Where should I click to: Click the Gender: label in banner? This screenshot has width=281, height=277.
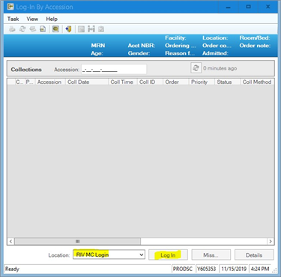coord(139,53)
